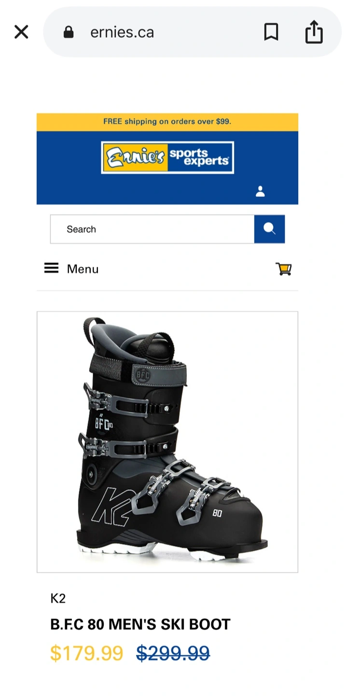Screen dimensions: 347x696
Task: View the shopping cart icon
Action: [283, 269]
